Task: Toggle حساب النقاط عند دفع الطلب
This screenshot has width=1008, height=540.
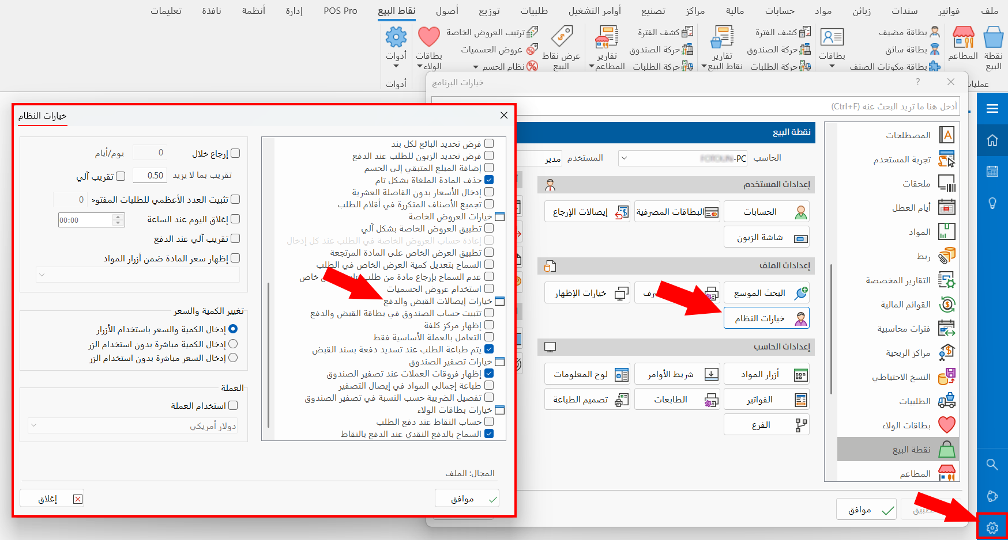Action: click(x=489, y=421)
